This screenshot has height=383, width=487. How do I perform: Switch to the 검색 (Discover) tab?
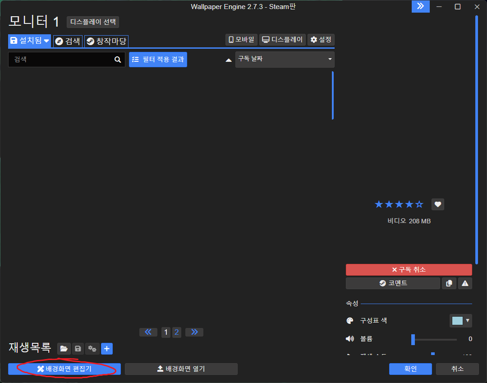coord(68,41)
